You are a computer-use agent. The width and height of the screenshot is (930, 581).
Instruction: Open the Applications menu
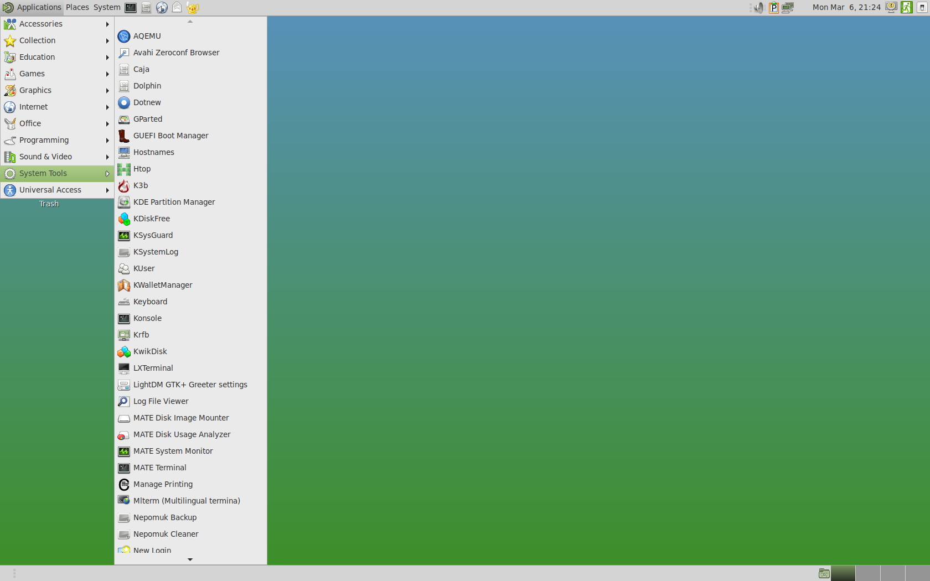pyautogui.click(x=32, y=7)
